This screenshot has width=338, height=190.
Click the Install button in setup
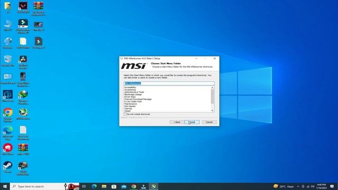(192, 122)
